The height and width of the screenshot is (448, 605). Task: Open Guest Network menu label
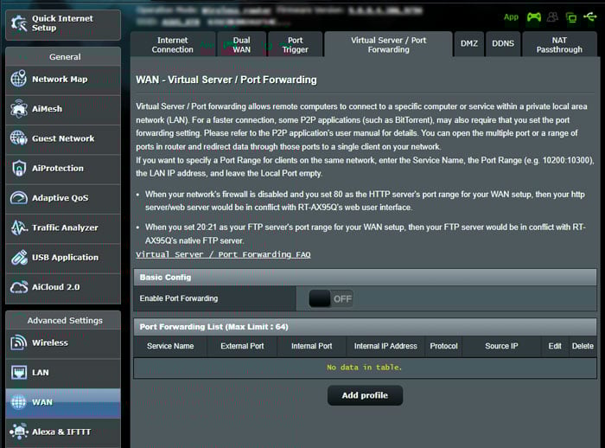(x=63, y=138)
